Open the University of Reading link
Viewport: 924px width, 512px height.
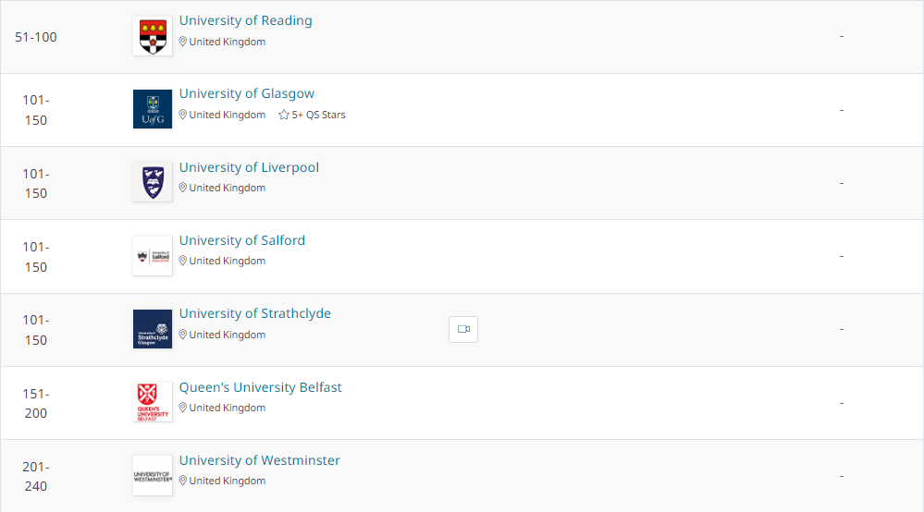[245, 20]
